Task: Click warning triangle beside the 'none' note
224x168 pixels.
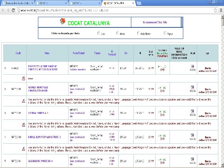Action: pyautogui.click(x=24, y=78)
